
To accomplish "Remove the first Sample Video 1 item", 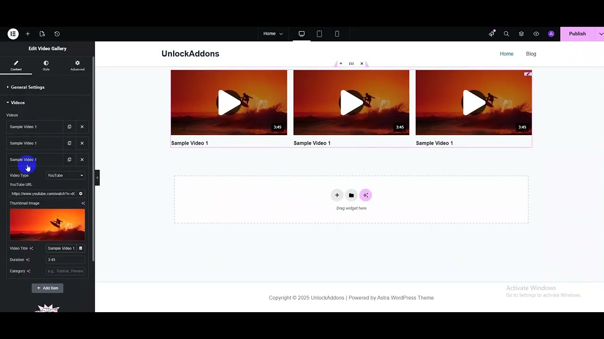I will click(x=82, y=127).
